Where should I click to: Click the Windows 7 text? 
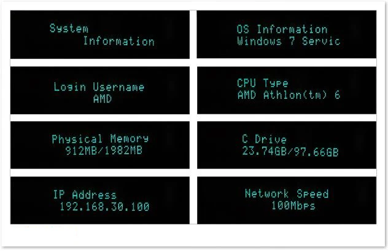click(266, 42)
